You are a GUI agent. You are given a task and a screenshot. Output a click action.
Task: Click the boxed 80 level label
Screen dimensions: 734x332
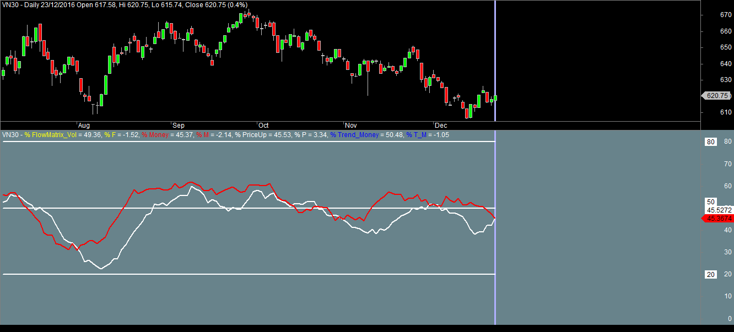tap(711, 141)
